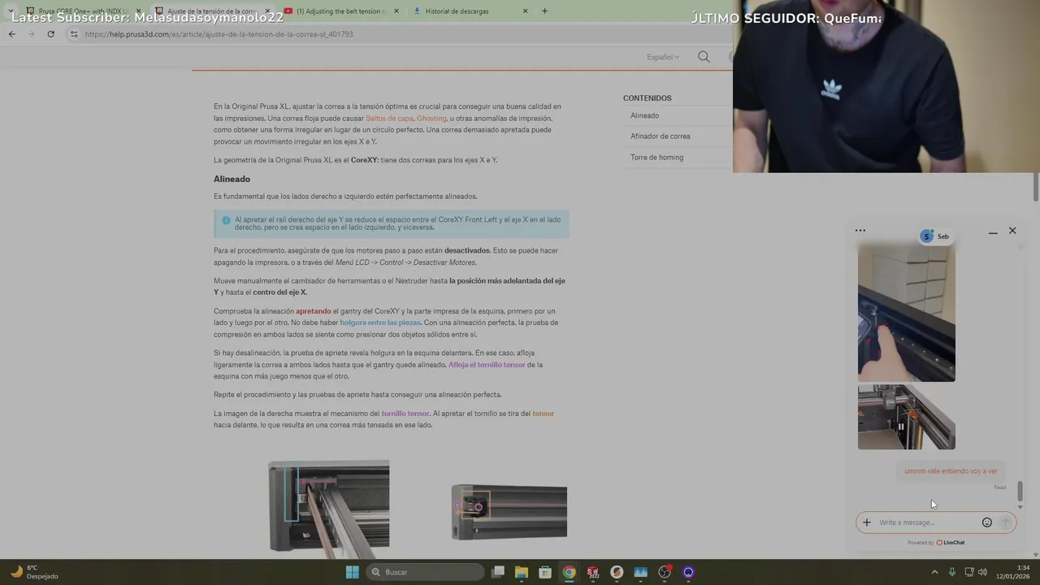Click the 'holgura entre las piezas' highlighted text
This screenshot has width=1040, height=585.
point(380,323)
